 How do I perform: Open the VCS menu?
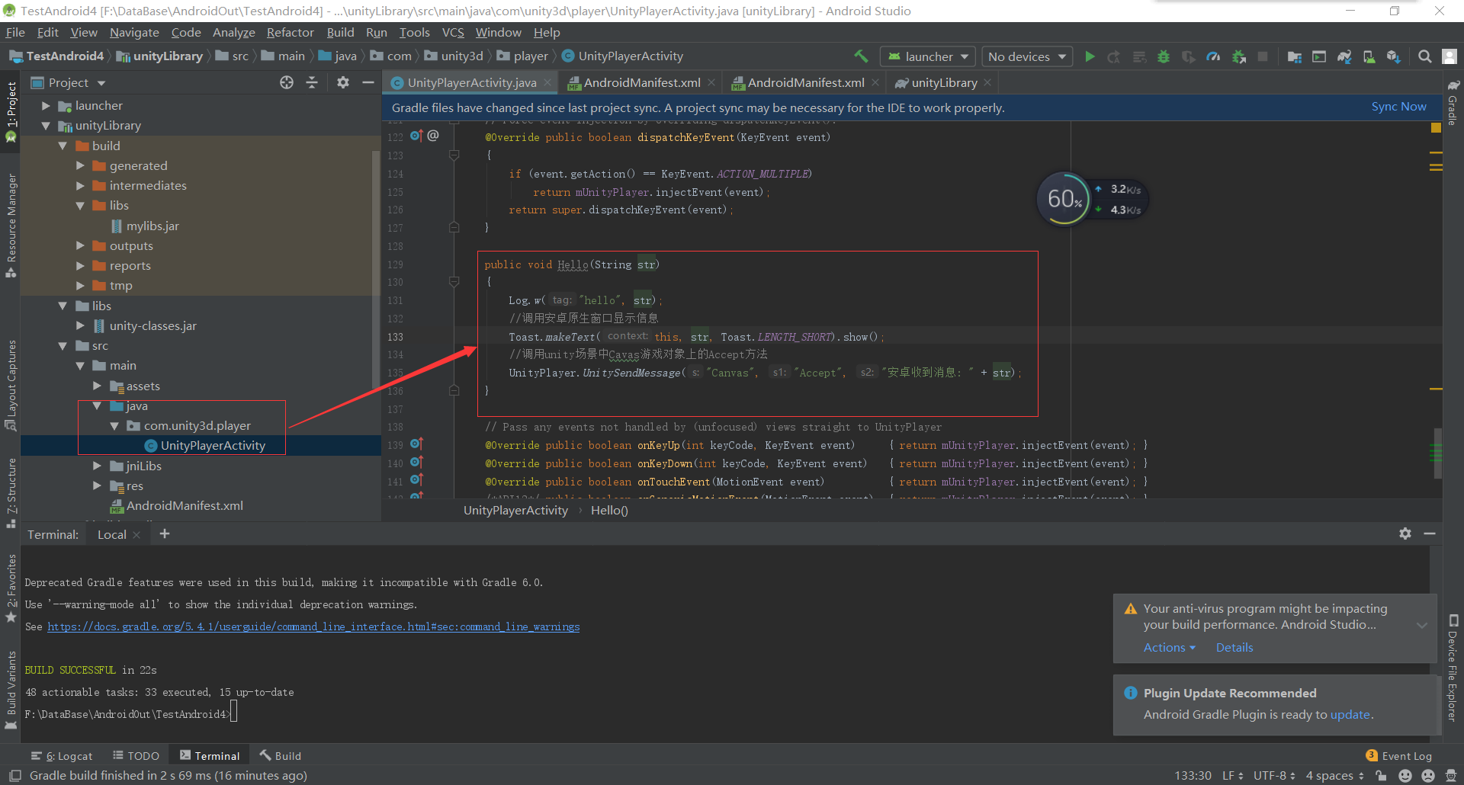pos(453,32)
